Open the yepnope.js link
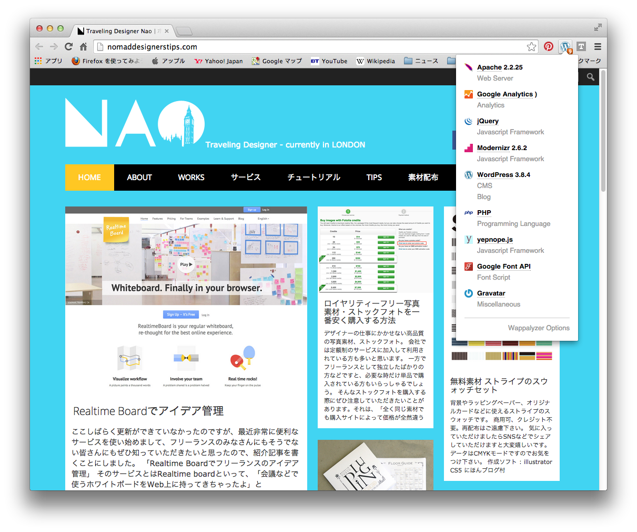637x532 pixels. click(495, 240)
